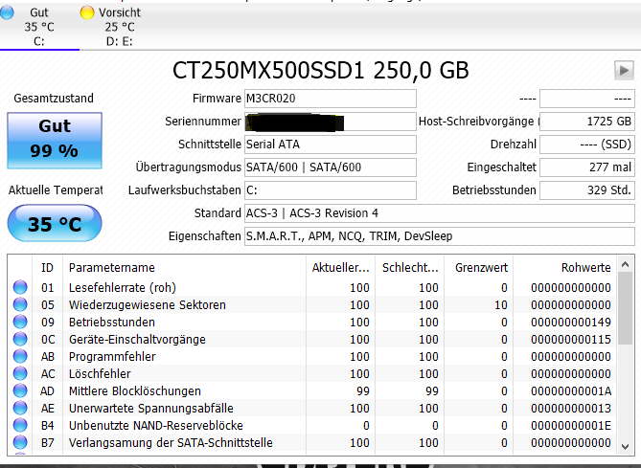
Task: Click status icon for Verlangsamung der SATA-Schnittstelle
Action: pos(20,442)
